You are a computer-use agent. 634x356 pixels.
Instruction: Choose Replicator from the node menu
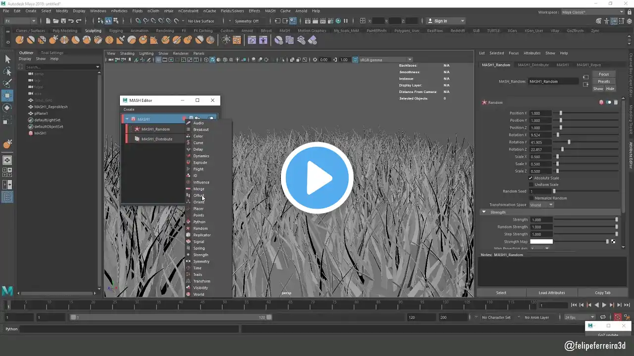pyautogui.click(x=202, y=235)
